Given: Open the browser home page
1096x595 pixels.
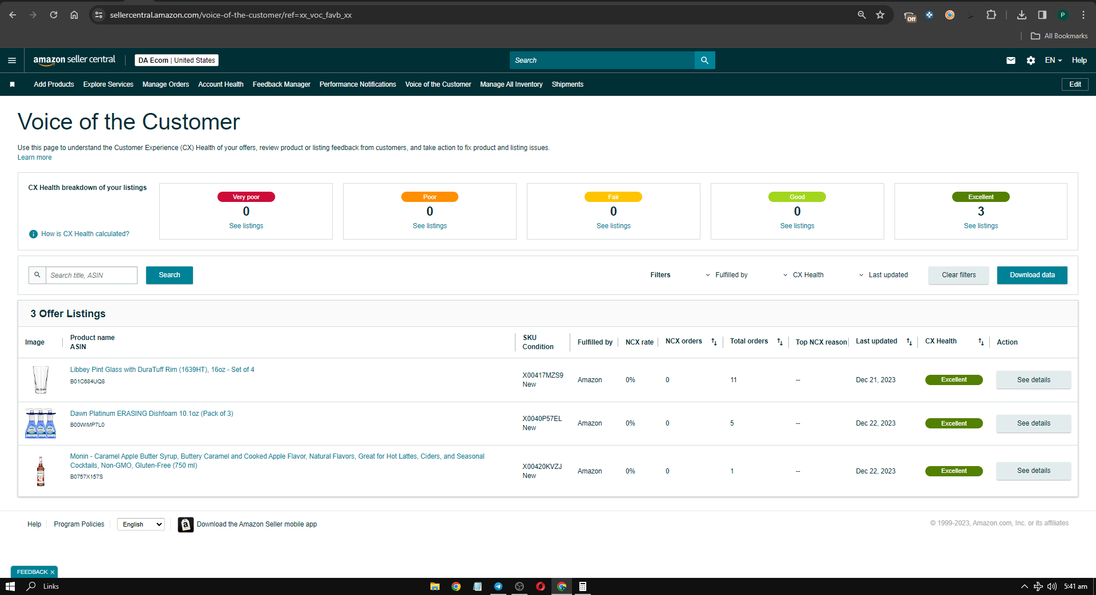Looking at the screenshot, I should click(x=74, y=15).
